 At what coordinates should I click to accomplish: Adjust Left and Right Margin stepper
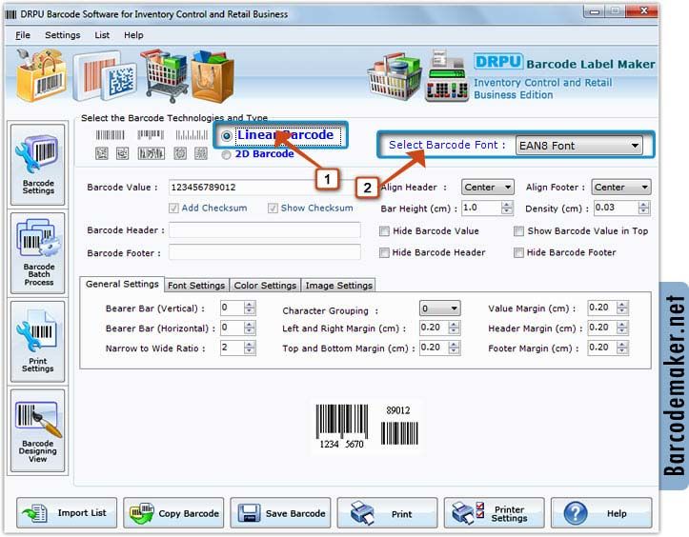point(454,328)
